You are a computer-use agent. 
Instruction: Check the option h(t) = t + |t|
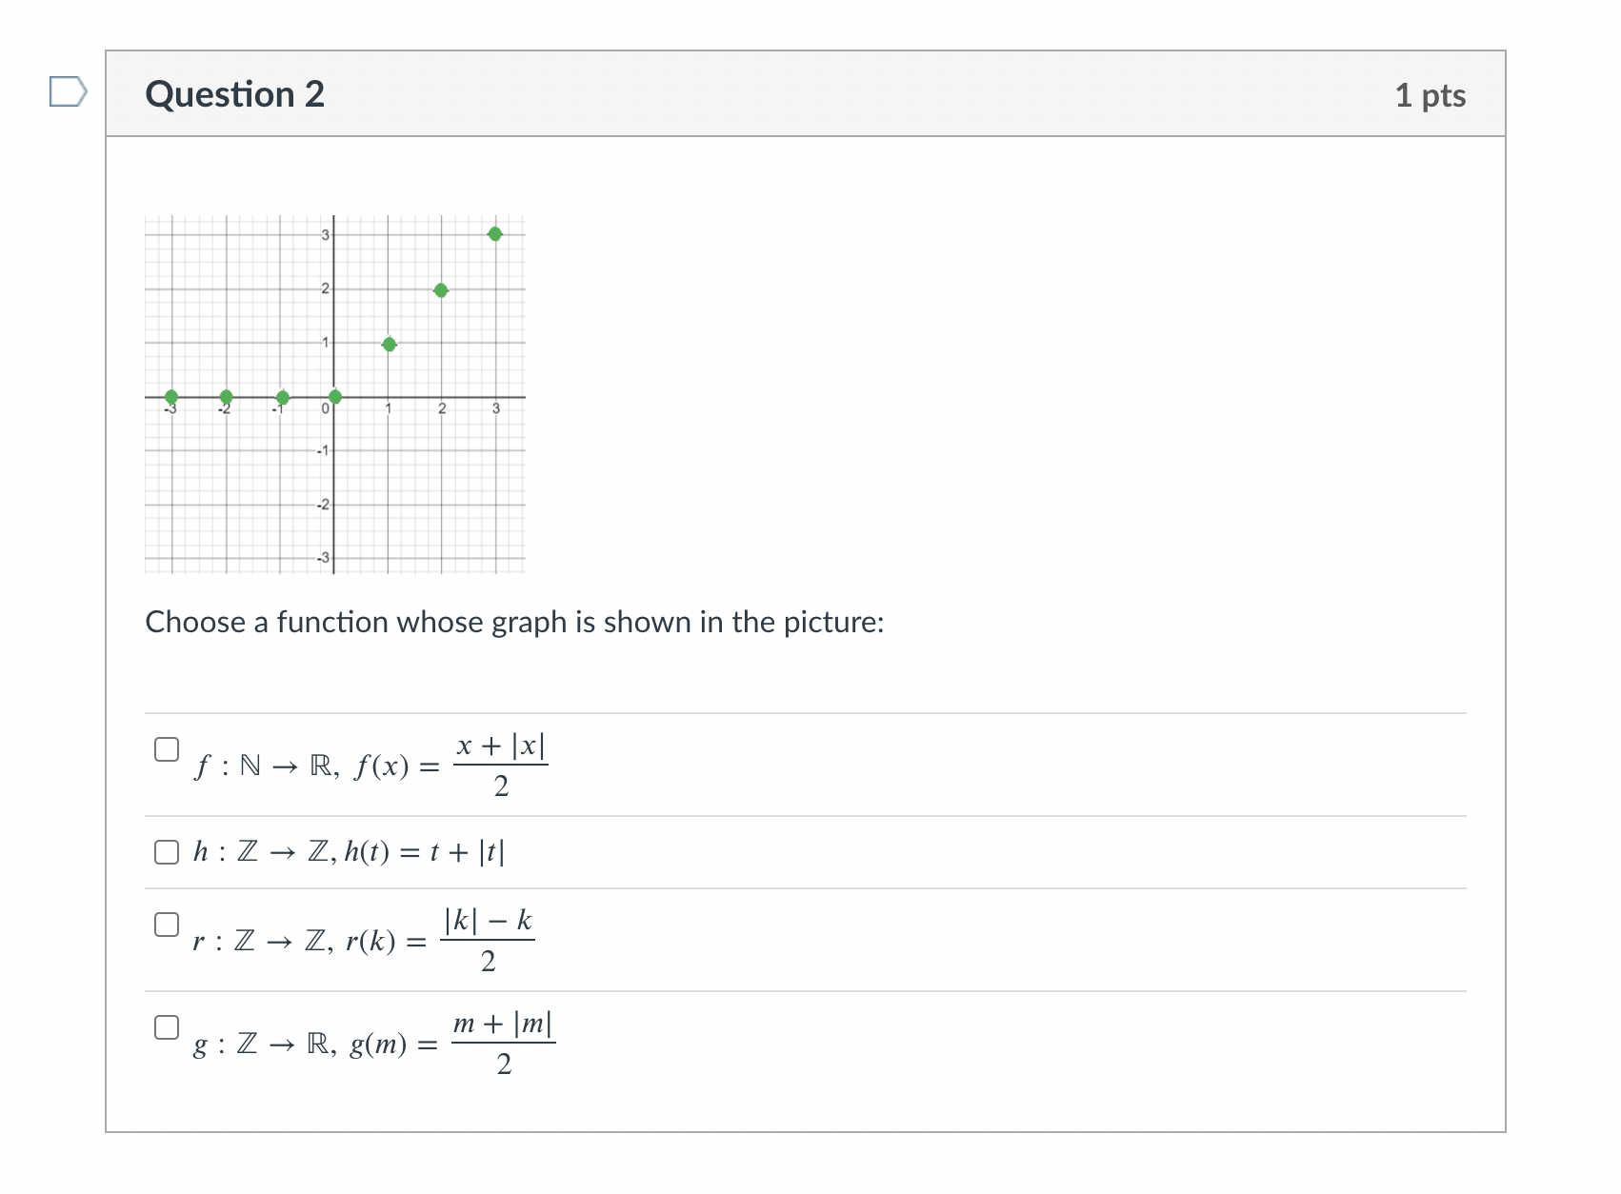[x=167, y=853]
